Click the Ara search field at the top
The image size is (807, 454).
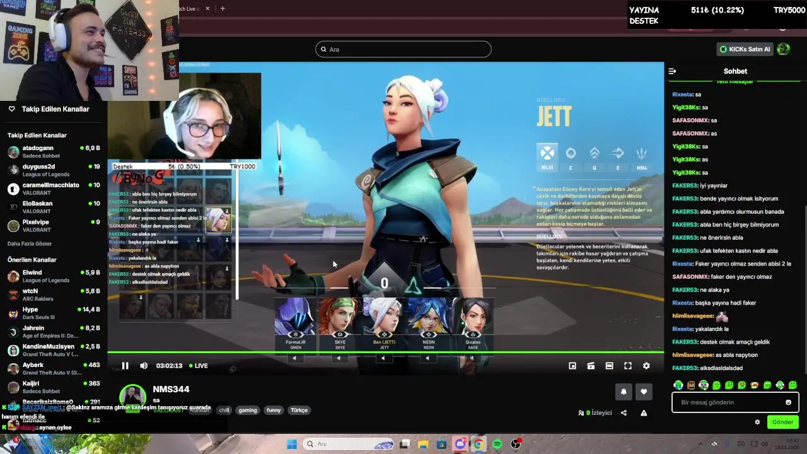point(403,49)
